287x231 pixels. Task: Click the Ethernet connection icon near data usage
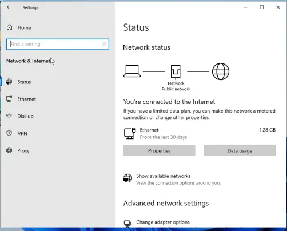pyautogui.click(x=130, y=133)
